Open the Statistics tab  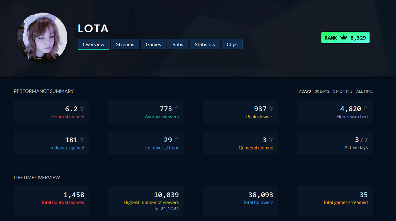[x=205, y=44]
